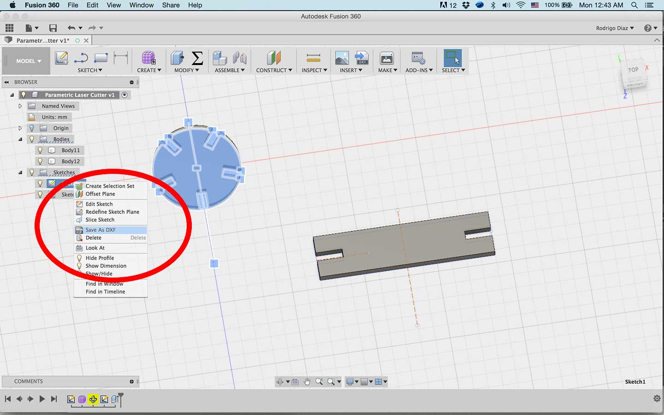Select Create Selection Set menu entry

pos(111,186)
